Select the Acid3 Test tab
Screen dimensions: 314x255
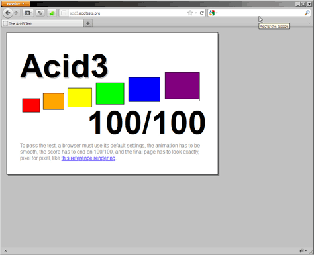(42, 23)
